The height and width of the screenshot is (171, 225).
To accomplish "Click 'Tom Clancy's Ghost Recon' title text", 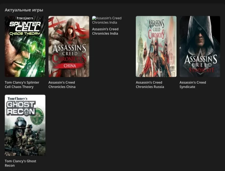I will 20,163.
